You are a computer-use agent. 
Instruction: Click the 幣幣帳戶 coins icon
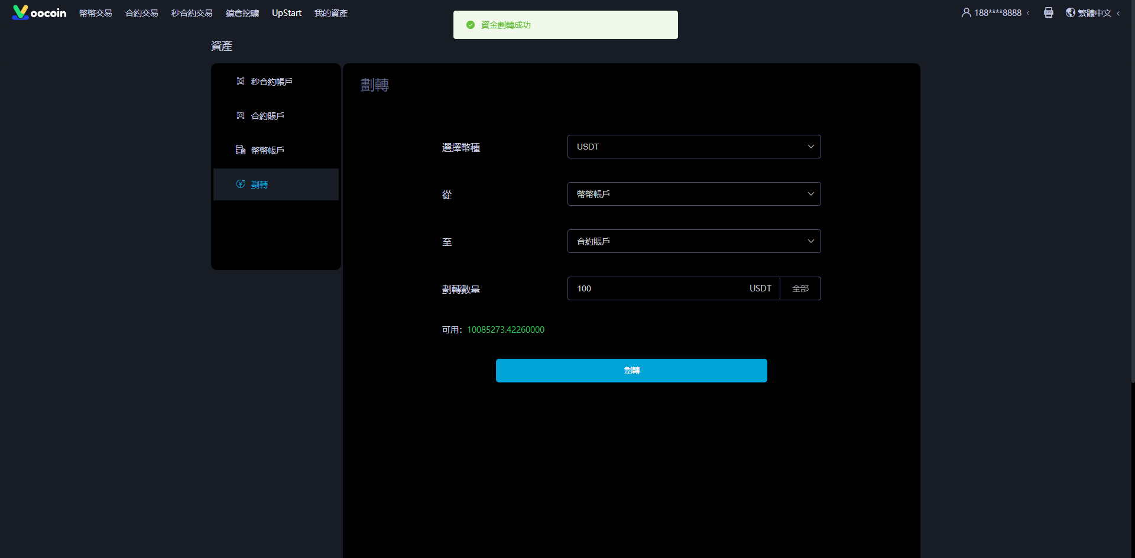tap(241, 150)
